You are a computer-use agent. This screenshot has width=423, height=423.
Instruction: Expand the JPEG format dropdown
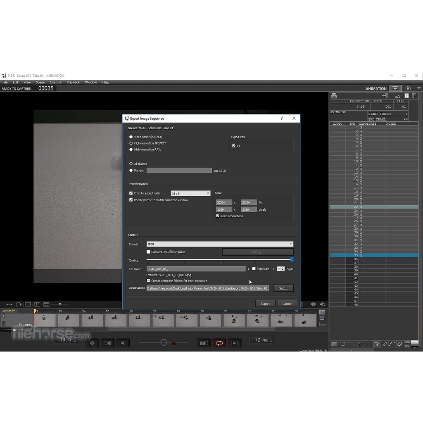coord(220,244)
